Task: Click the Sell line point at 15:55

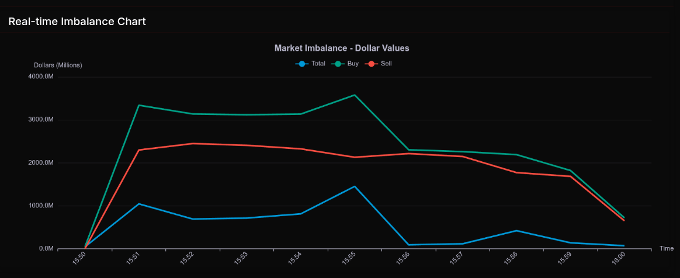Action: click(355, 157)
